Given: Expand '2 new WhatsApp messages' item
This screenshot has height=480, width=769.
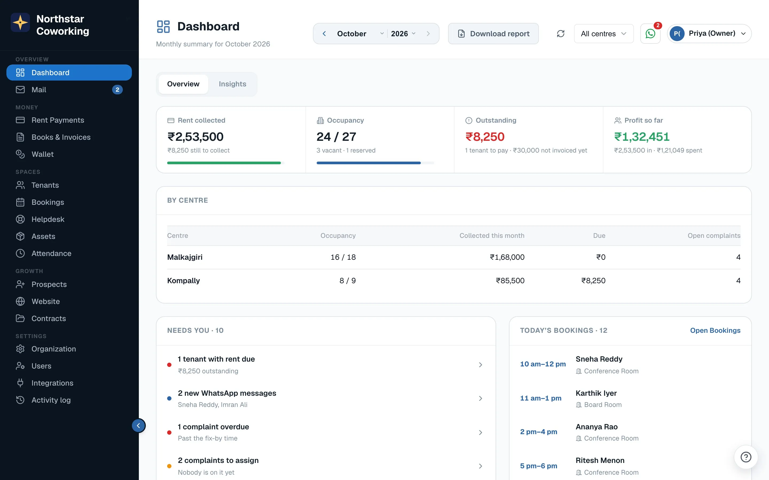Looking at the screenshot, I should [x=326, y=399].
